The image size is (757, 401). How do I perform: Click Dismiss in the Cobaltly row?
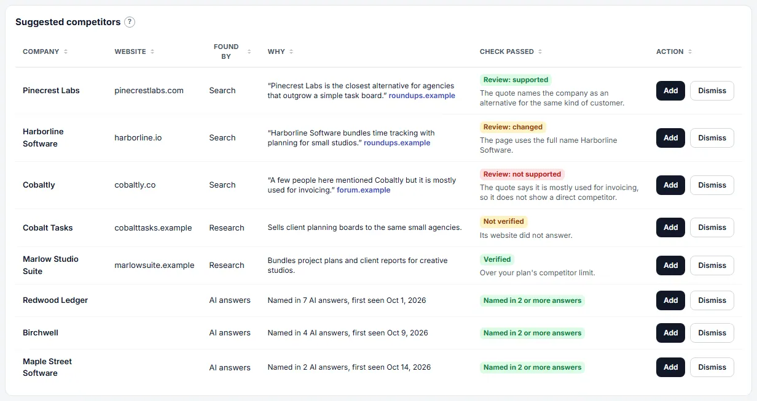(712, 185)
